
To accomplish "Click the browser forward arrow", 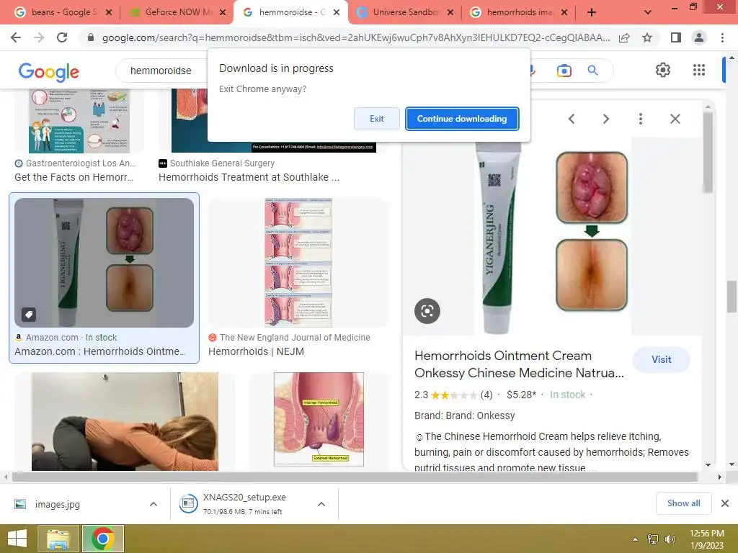I will point(39,37).
